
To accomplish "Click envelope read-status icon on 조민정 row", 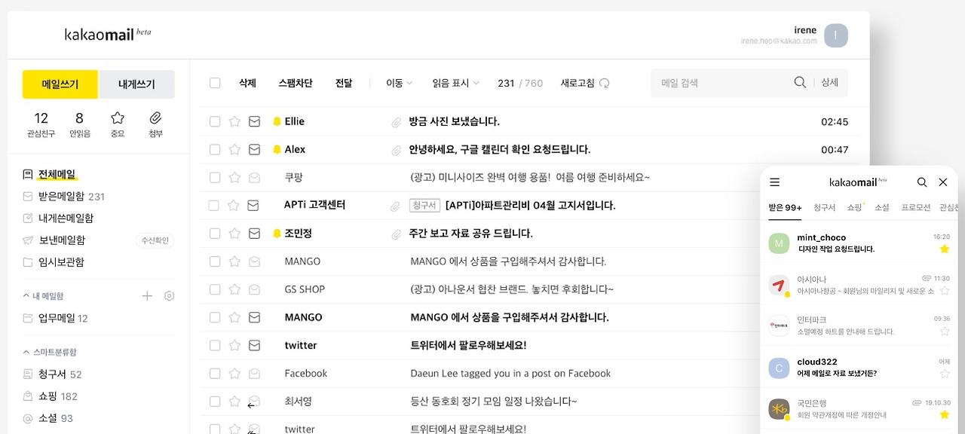I will [x=254, y=234].
